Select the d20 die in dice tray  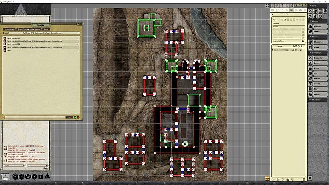(x=15, y=176)
